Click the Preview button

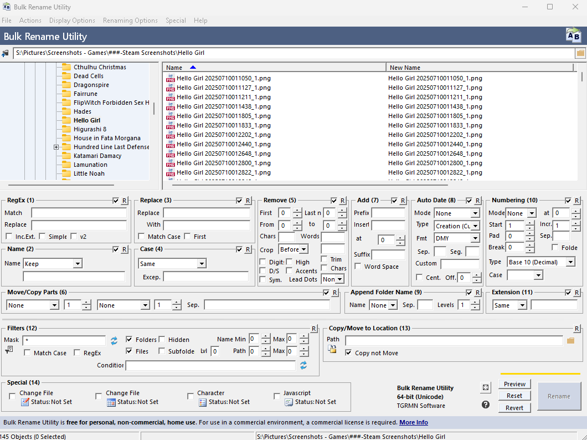(x=514, y=384)
